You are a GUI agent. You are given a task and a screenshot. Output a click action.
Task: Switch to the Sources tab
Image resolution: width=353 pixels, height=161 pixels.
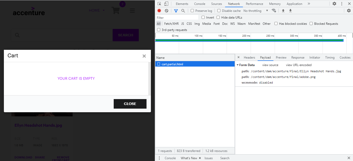tap(217, 4)
